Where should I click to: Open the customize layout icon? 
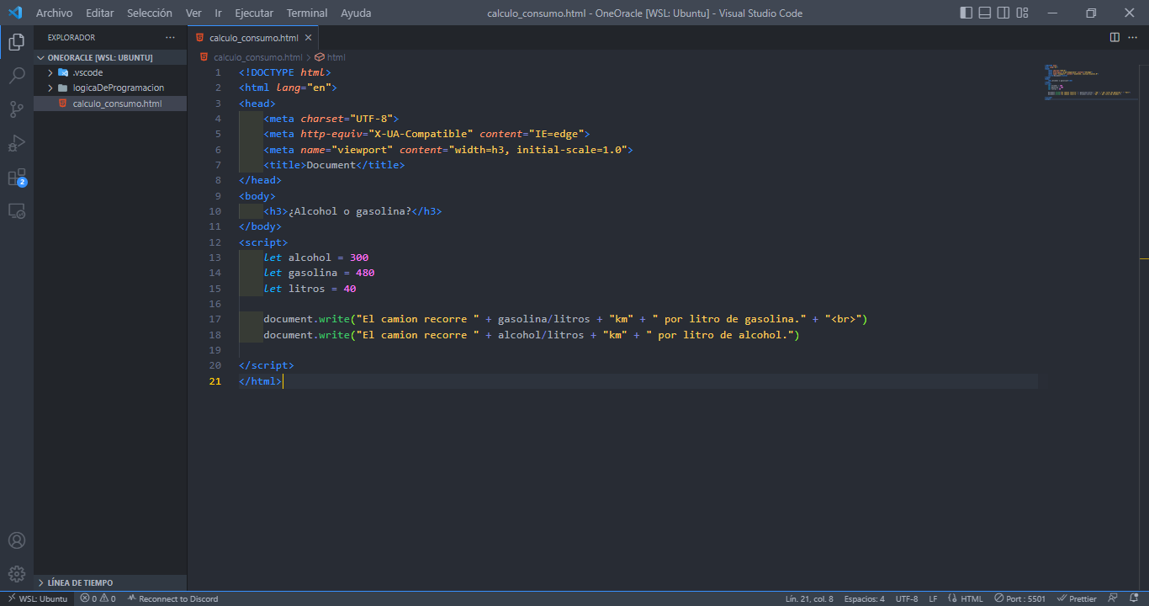pos(1022,13)
